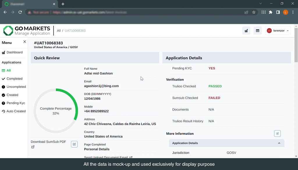The width and height of the screenshot is (298, 170).
Task: Open Chrome three-dot menu
Action: (293, 12)
